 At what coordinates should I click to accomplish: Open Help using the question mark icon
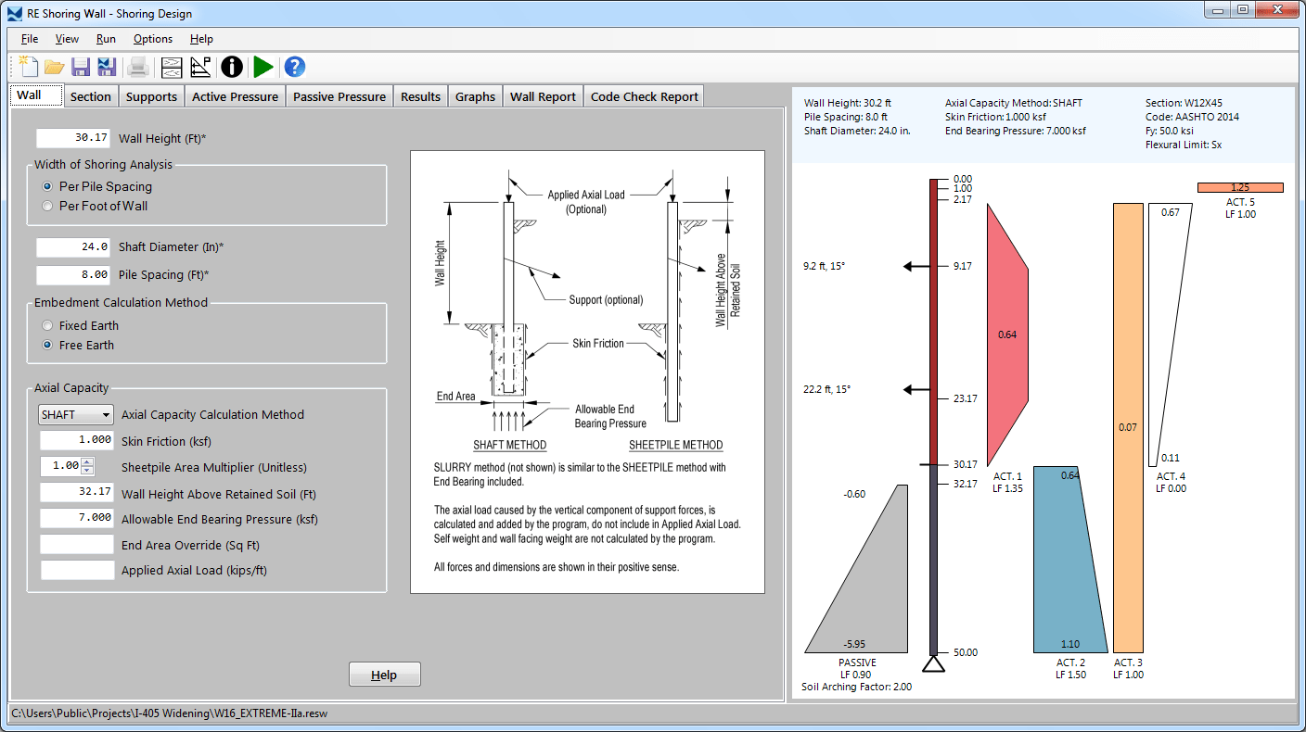tap(294, 67)
